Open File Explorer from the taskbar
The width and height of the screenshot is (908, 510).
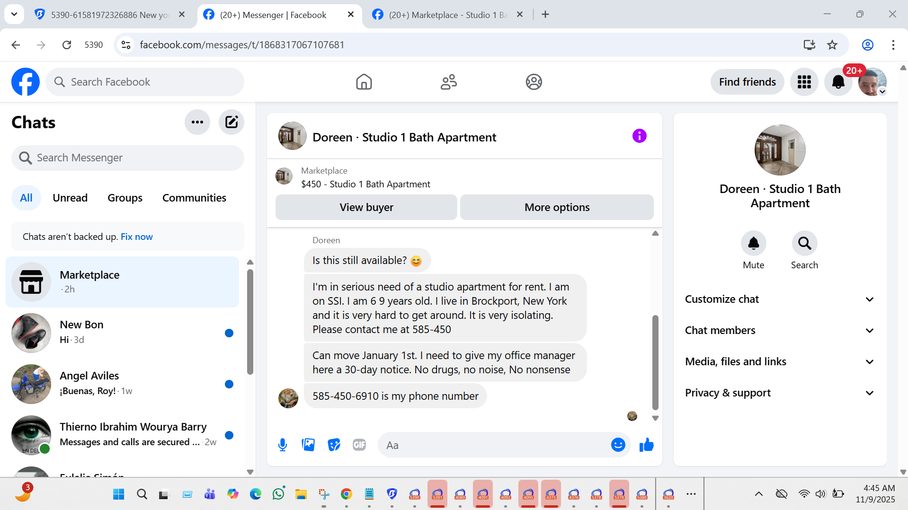(301, 494)
